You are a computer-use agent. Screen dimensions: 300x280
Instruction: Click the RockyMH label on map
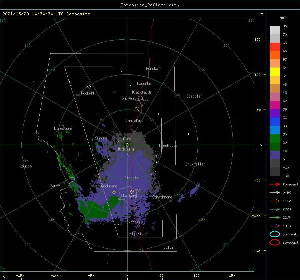pos(88,93)
